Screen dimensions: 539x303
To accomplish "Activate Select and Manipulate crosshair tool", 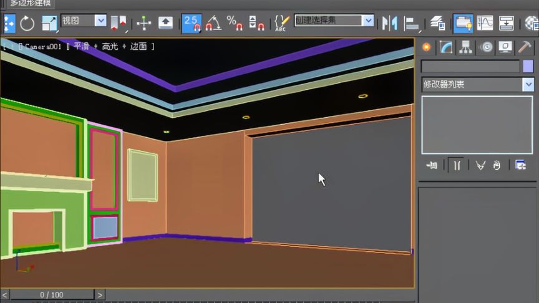I will (x=143, y=23).
